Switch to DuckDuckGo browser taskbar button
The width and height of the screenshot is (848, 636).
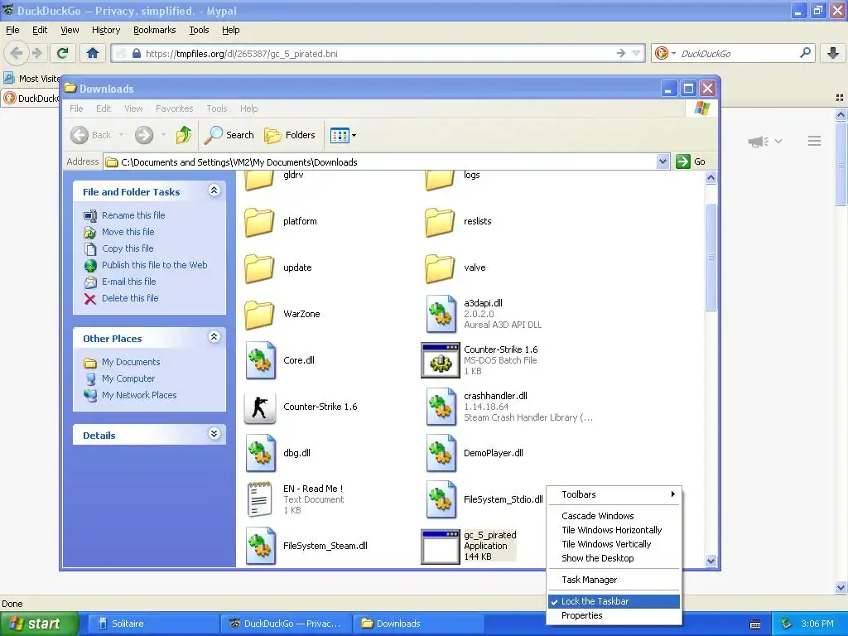click(286, 624)
